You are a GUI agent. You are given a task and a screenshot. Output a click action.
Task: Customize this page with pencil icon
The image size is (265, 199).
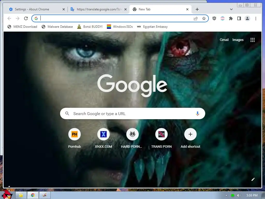(x=253, y=179)
